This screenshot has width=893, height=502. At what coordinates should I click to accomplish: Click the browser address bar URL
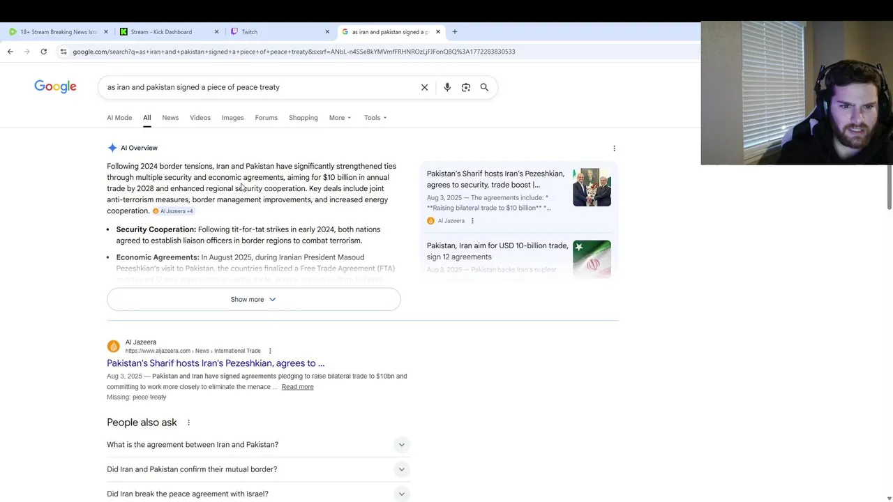294,52
